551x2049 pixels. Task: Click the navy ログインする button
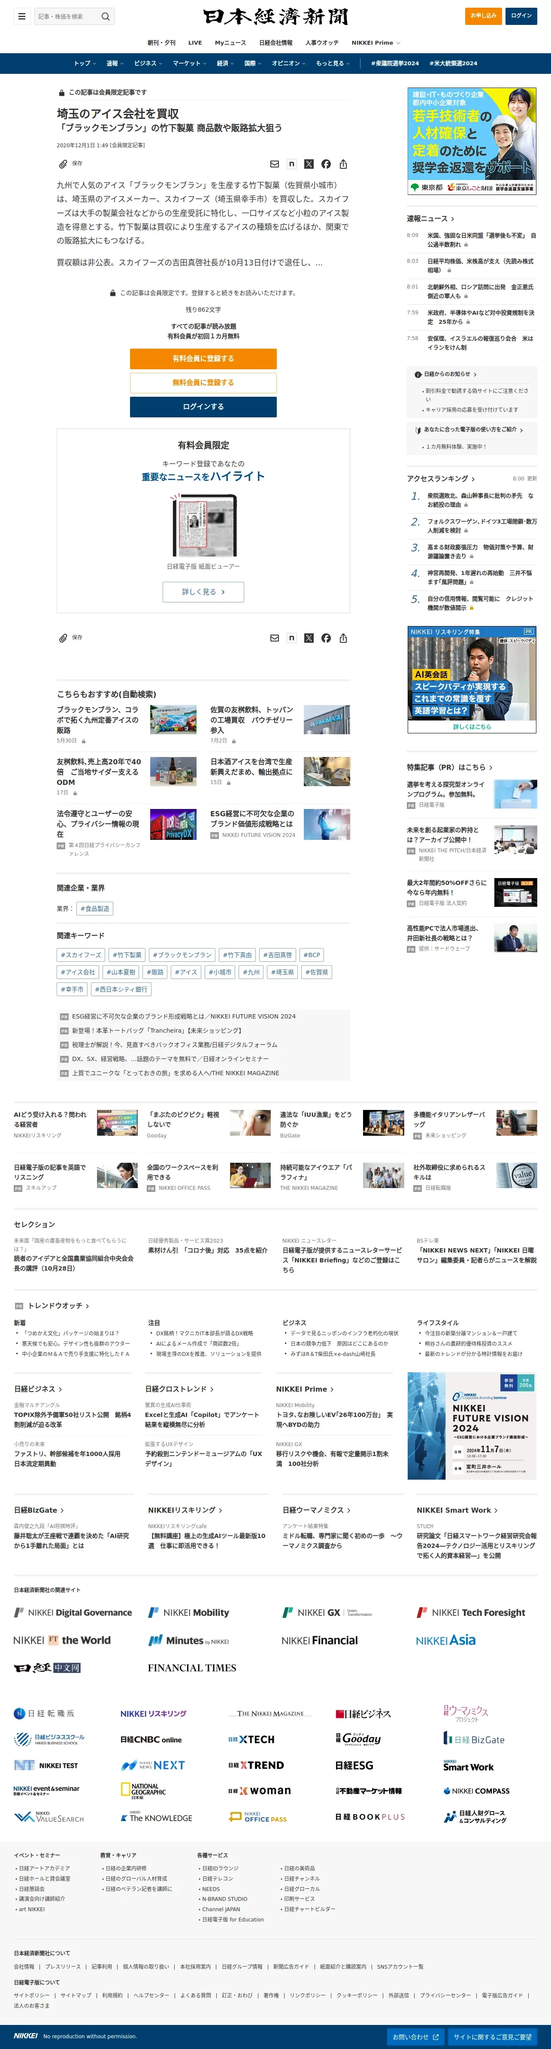tap(203, 407)
